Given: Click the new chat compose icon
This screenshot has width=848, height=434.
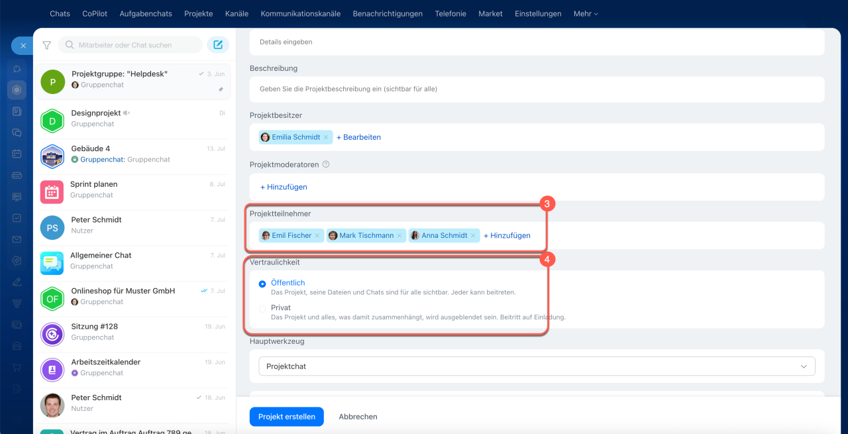Looking at the screenshot, I should [x=218, y=45].
